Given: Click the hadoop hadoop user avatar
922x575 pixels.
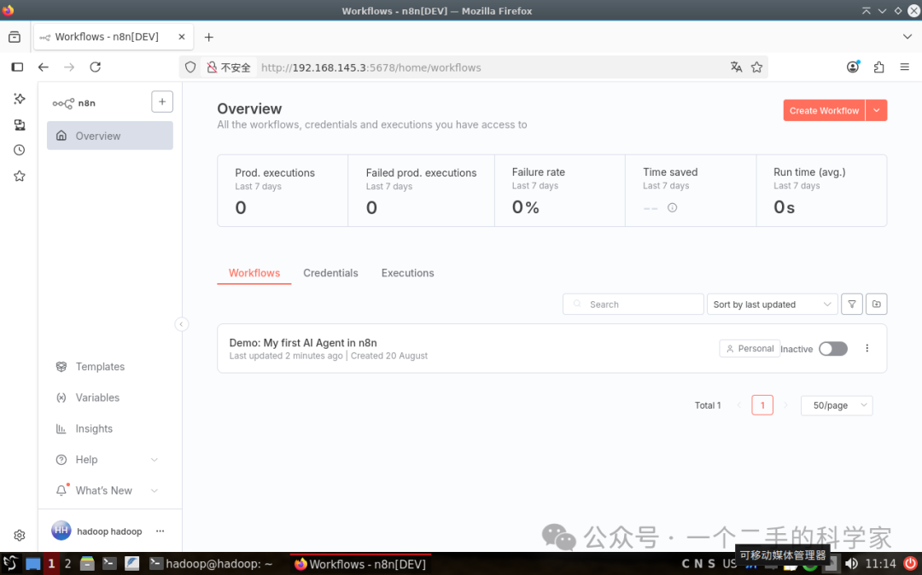Looking at the screenshot, I should pyautogui.click(x=61, y=531).
